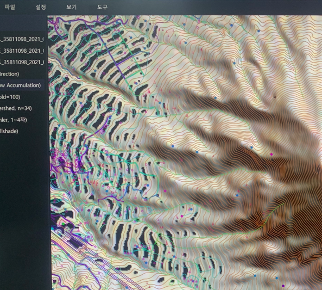The image size is (322, 290).
Task: Open the 보기 menu
Action: 72,7
